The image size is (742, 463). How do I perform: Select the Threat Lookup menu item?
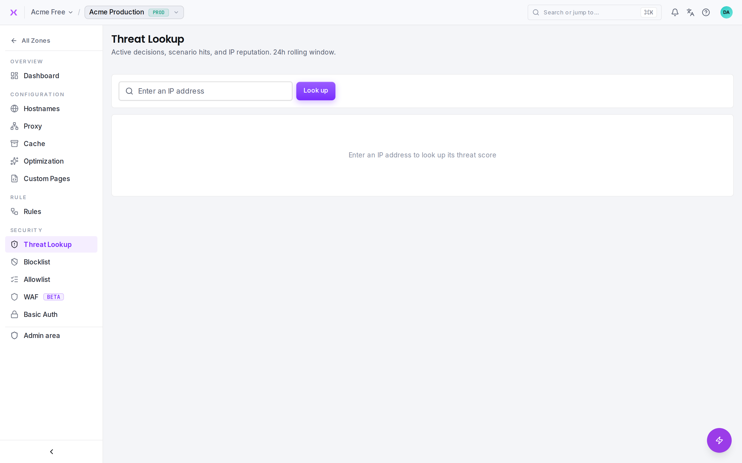point(51,244)
